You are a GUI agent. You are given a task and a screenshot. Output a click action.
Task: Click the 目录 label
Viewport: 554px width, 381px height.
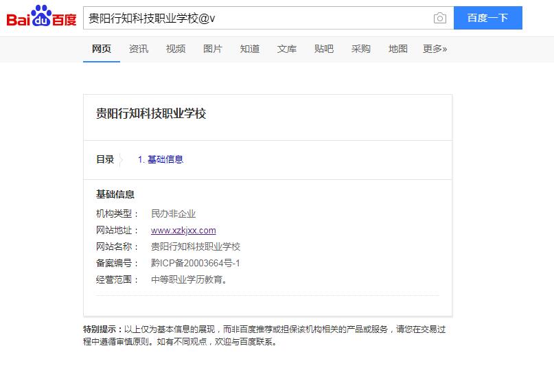105,159
